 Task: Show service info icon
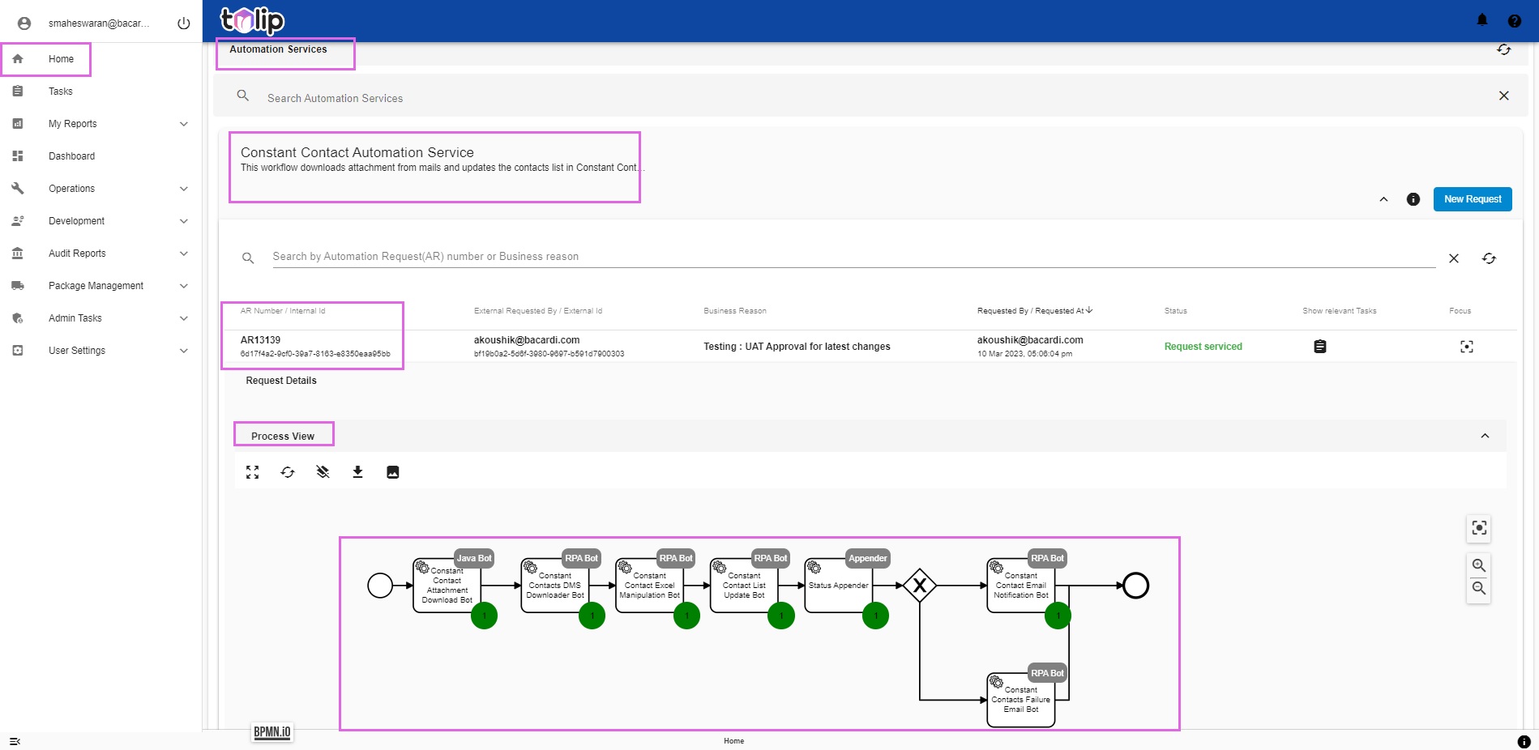[1413, 199]
